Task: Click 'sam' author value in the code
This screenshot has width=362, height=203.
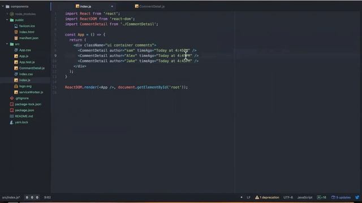Action: click(x=130, y=50)
